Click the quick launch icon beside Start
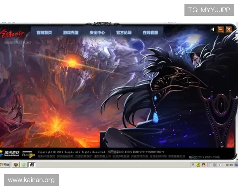This screenshot has height=190, width=238. (16, 164)
